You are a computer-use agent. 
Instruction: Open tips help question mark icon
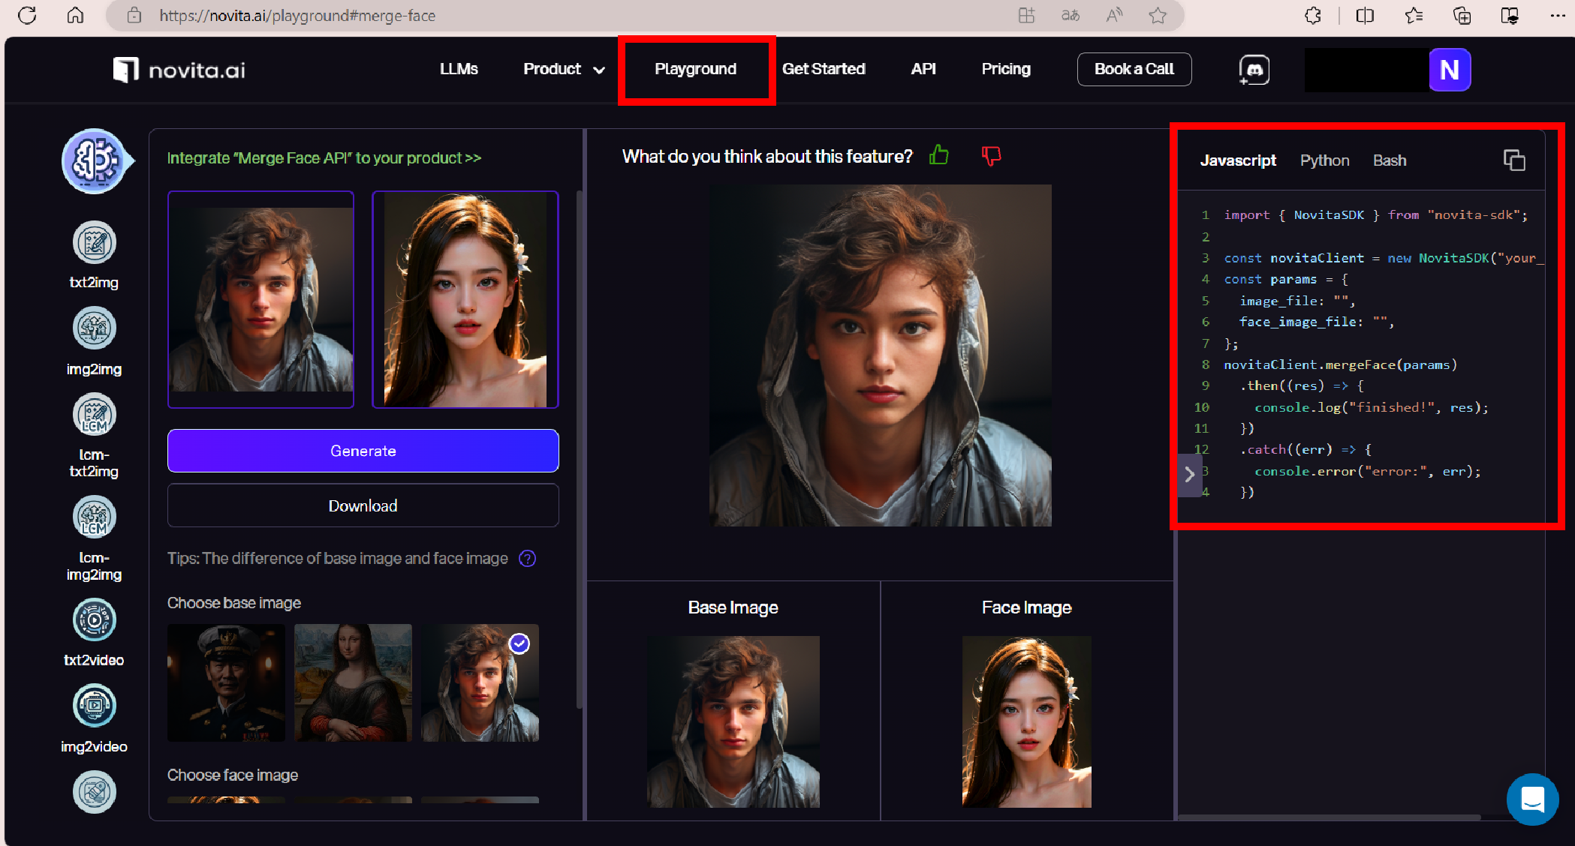point(528,559)
